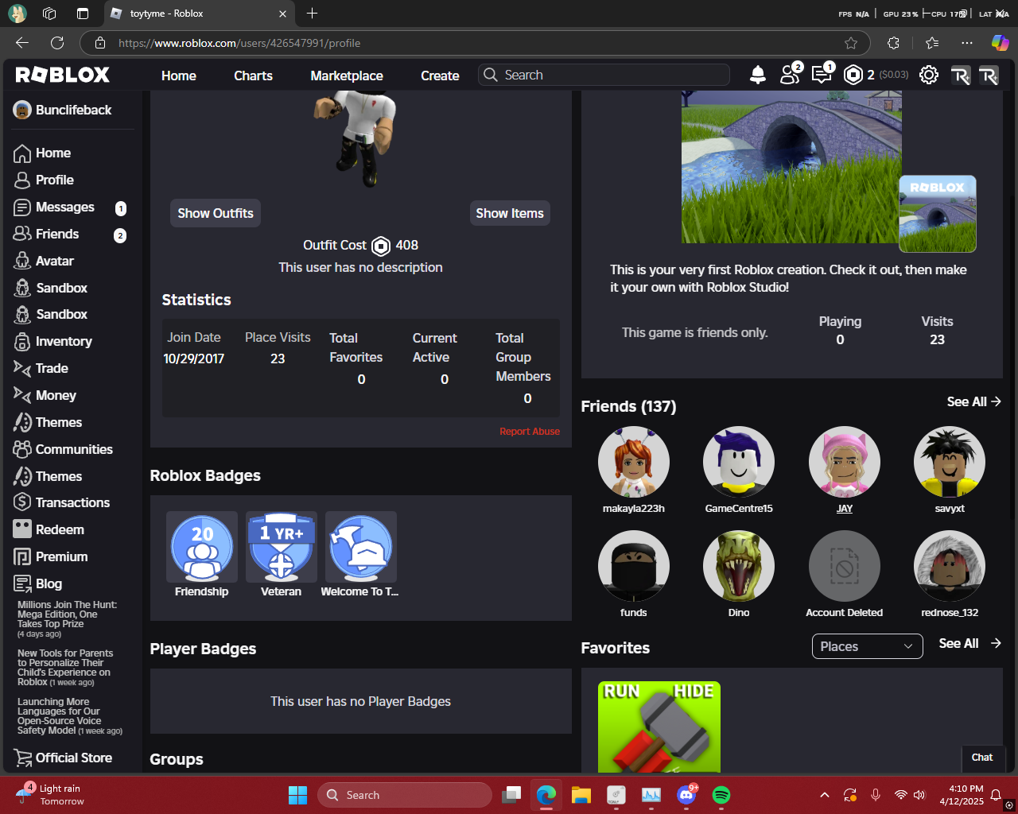Viewport: 1018px width, 814px height.
Task: Click the Report Abuse link
Action: (530, 432)
